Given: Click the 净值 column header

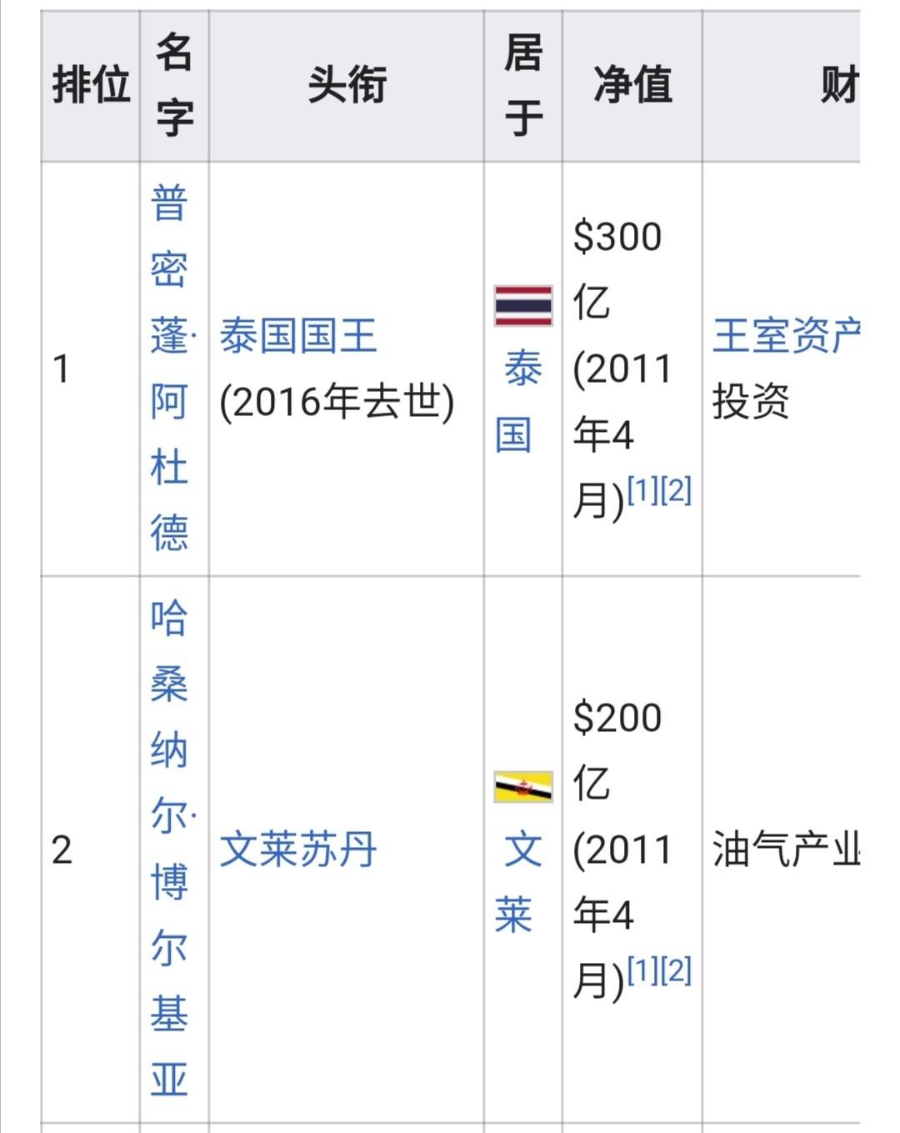Looking at the screenshot, I should click(x=632, y=86).
